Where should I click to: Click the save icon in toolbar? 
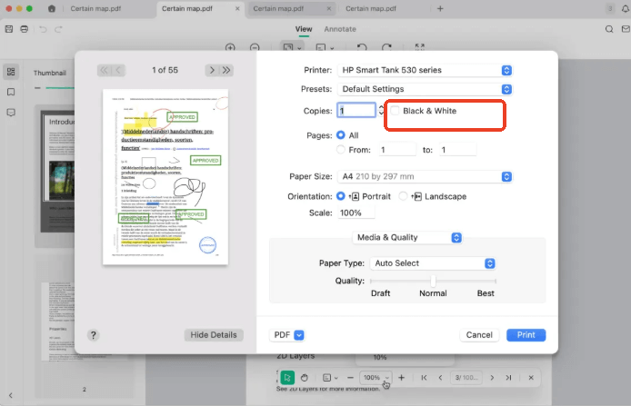pos(9,29)
